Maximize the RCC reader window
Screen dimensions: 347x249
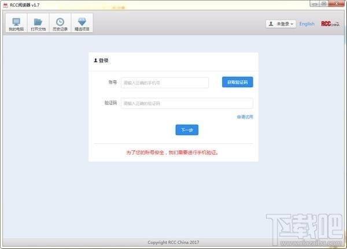(324, 4)
